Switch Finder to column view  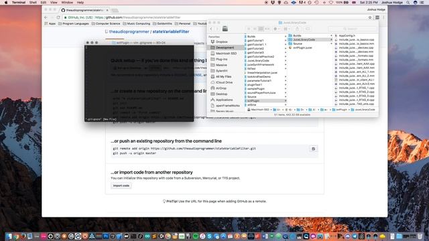pyautogui.click(x=261, y=29)
